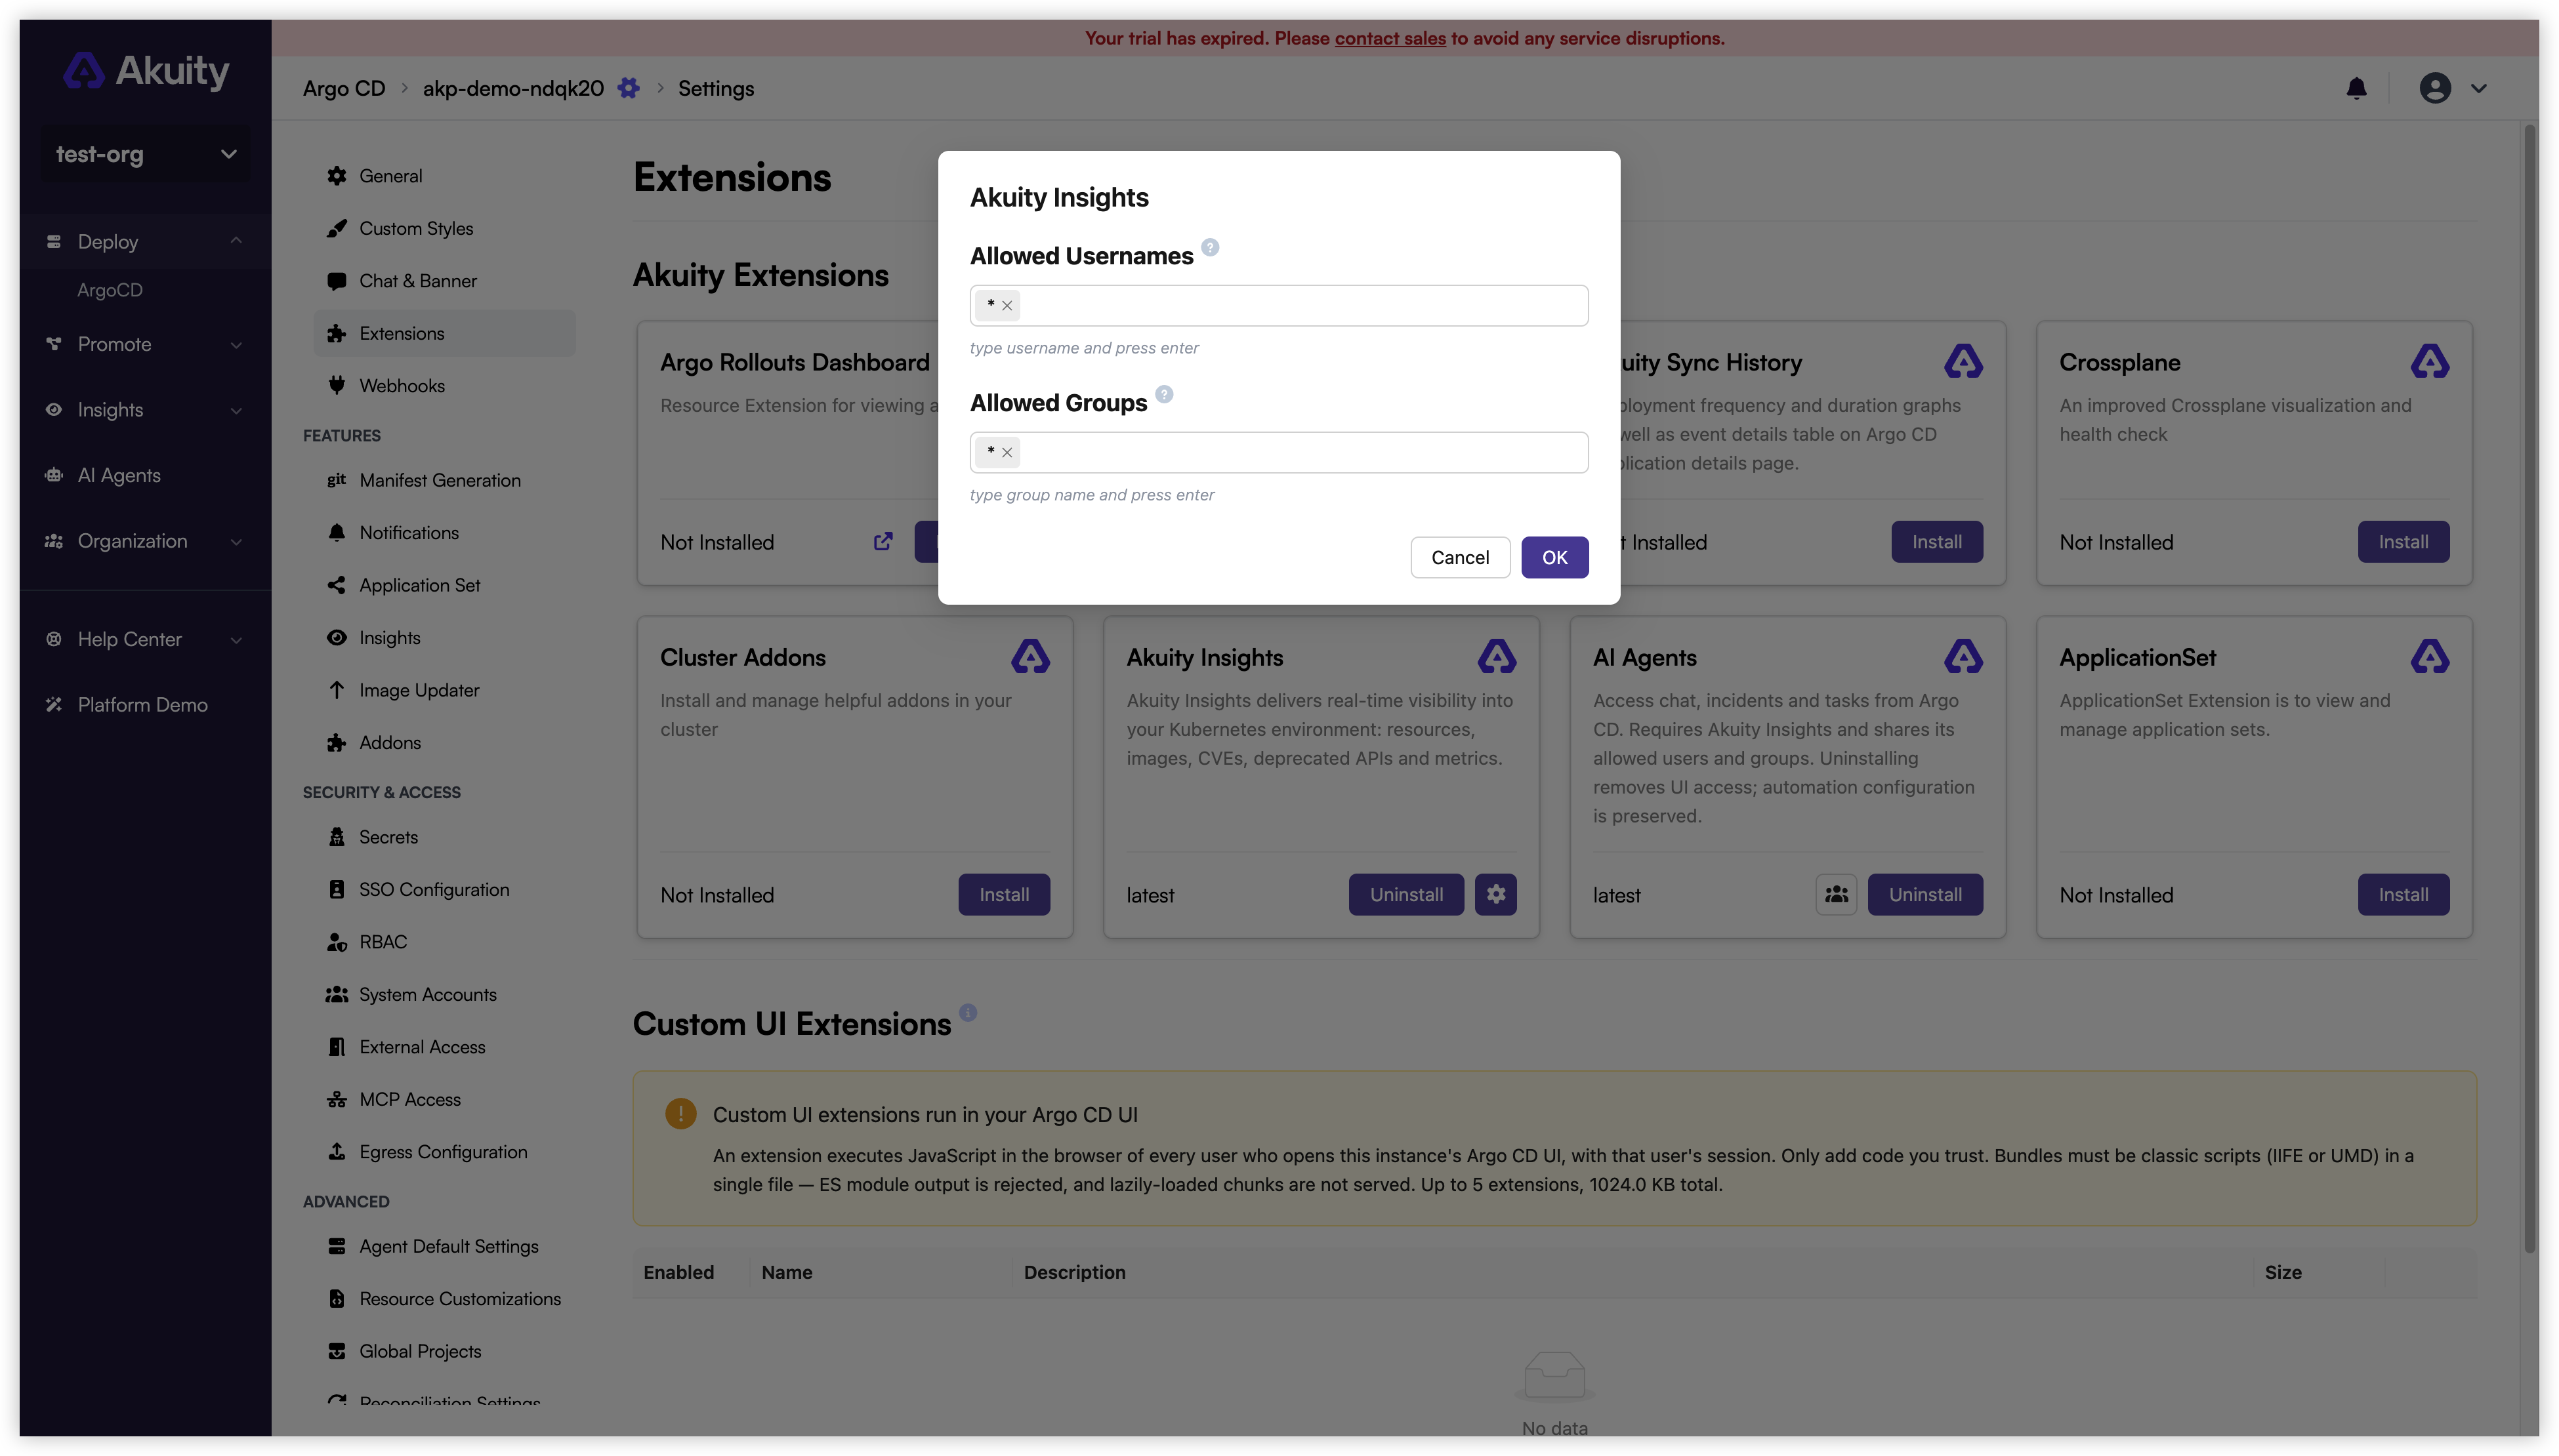Expand the Promote sidebar section
This screenshot has height=1456, width=2559.
145,344
